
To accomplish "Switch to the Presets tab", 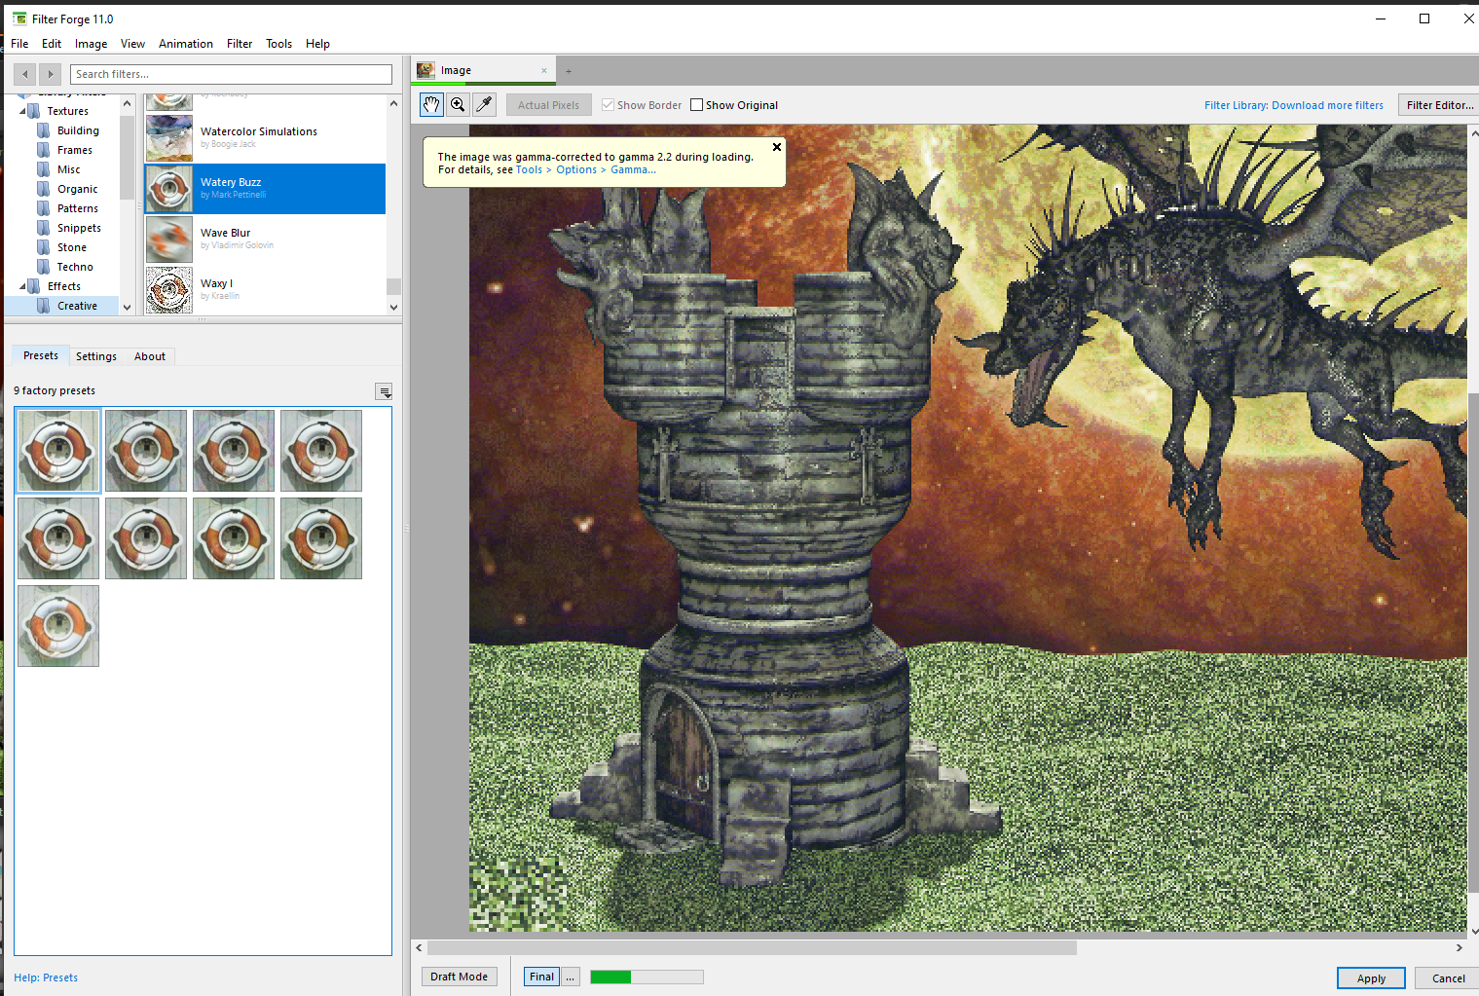I will [41, 355].
